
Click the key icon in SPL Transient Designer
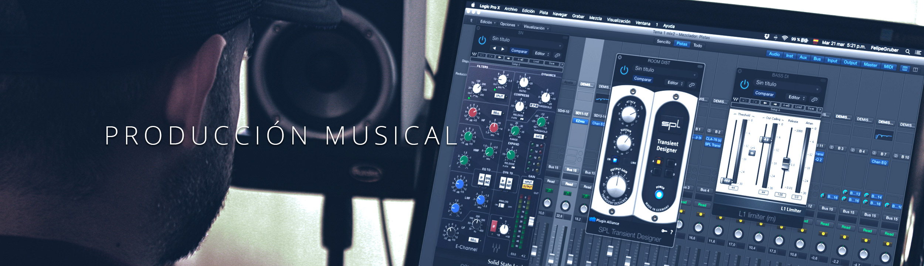click(664, 231)
